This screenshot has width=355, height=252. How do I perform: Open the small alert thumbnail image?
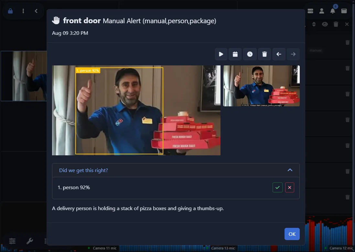(x=261, y=86)
